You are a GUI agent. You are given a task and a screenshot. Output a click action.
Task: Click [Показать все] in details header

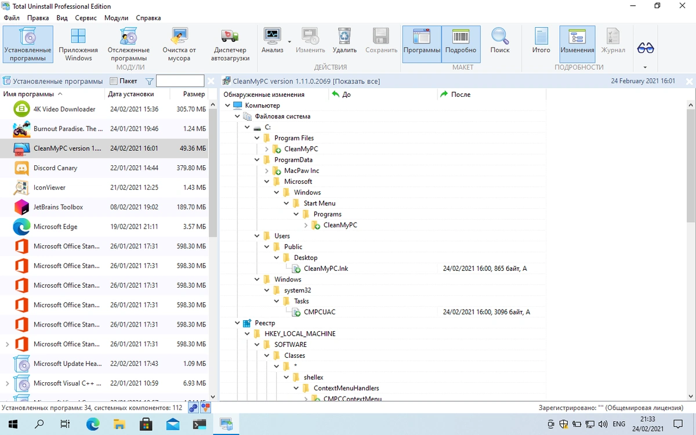pos(357,81)
